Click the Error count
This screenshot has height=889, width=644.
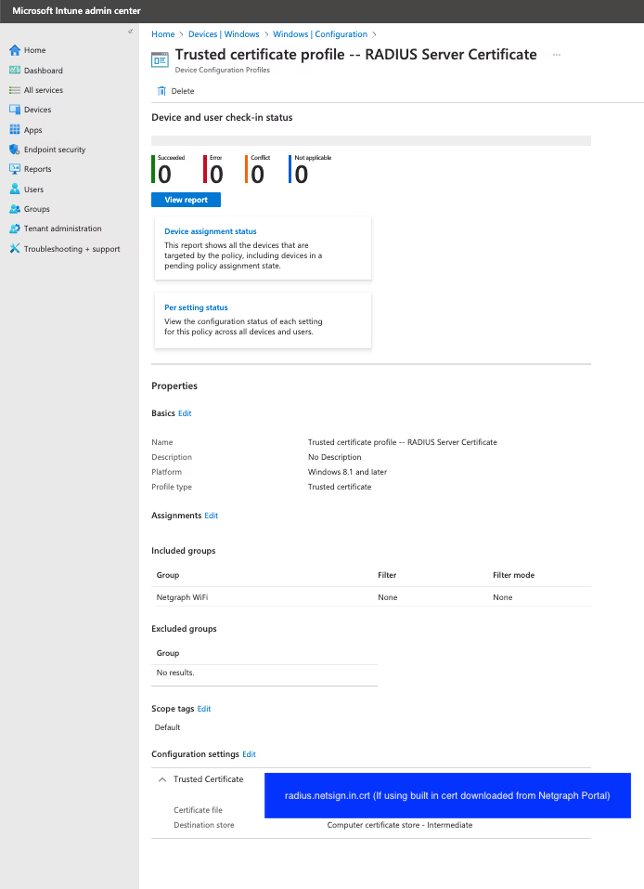point(216,174)
